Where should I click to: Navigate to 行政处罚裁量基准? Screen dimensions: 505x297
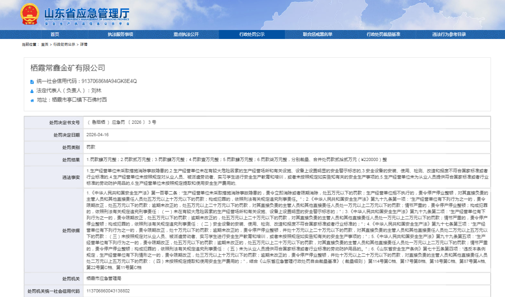coord(383,34)
